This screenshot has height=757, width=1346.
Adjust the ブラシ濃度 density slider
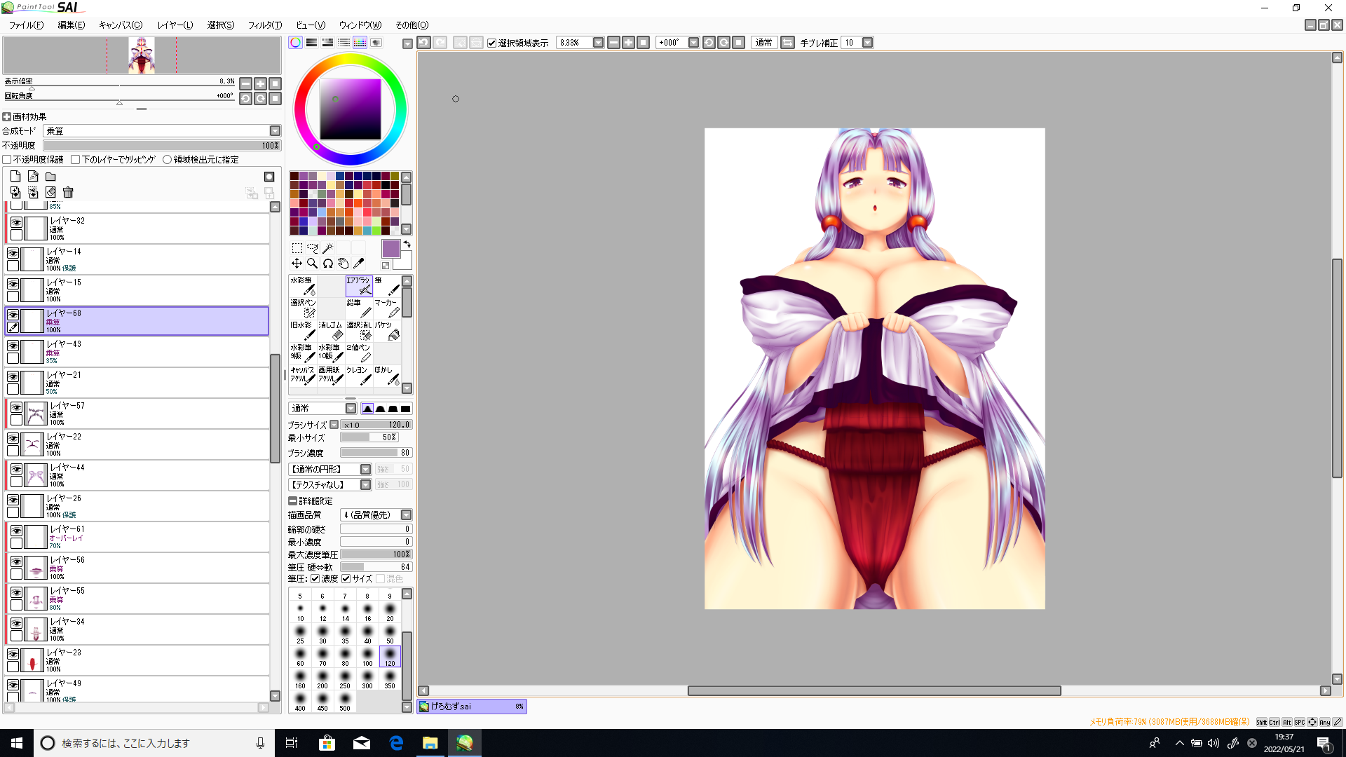click(376, 453)
